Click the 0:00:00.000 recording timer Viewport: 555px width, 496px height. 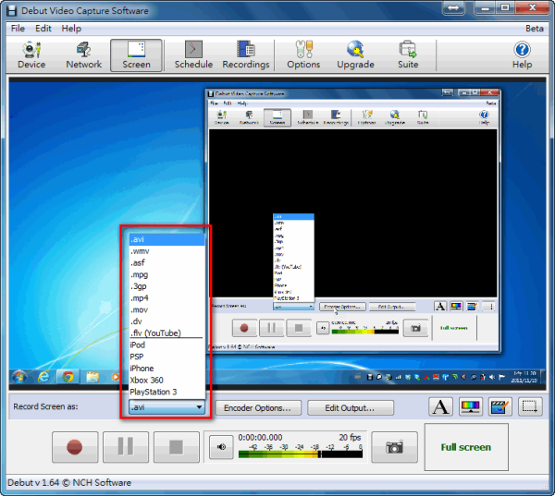(260, 437)
